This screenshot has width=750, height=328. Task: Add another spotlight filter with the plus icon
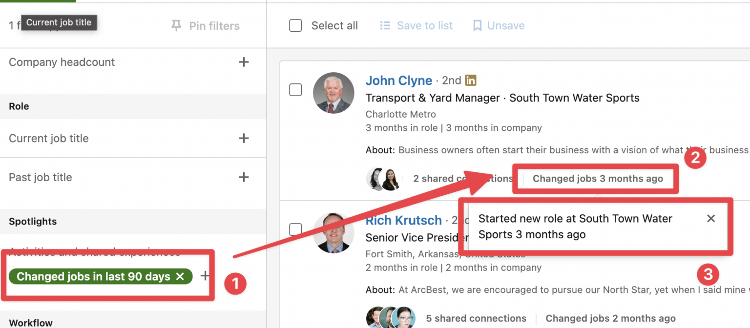point(205,276)
